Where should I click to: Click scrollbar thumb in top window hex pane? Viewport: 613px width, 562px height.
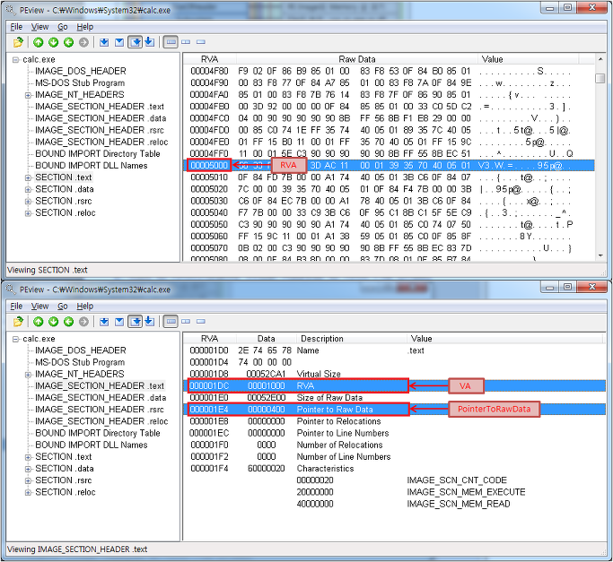coord(600,78)
